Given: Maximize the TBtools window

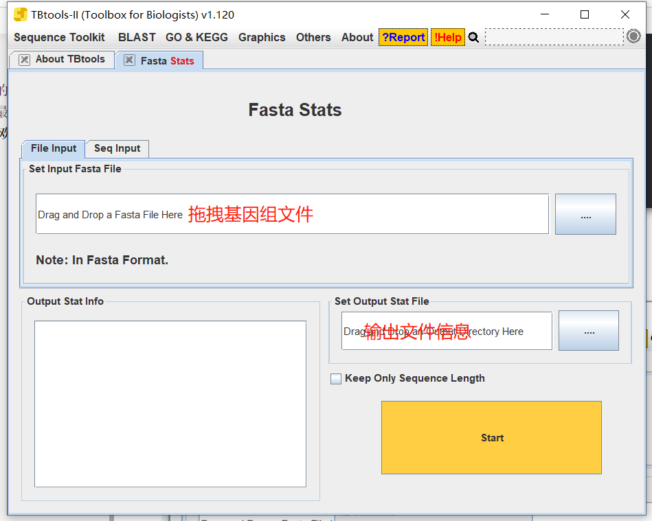Looking at the screenshot, I should [x=585, y=14].
